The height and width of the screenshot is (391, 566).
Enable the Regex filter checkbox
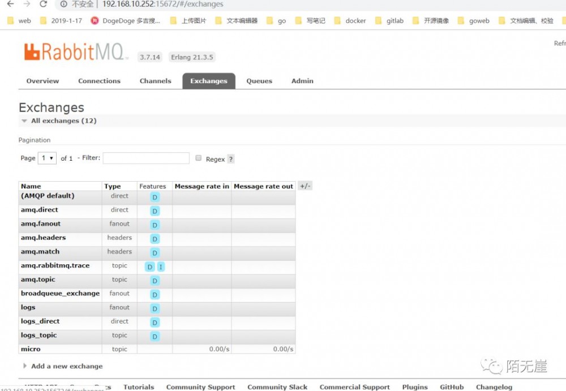click(198, 158)
